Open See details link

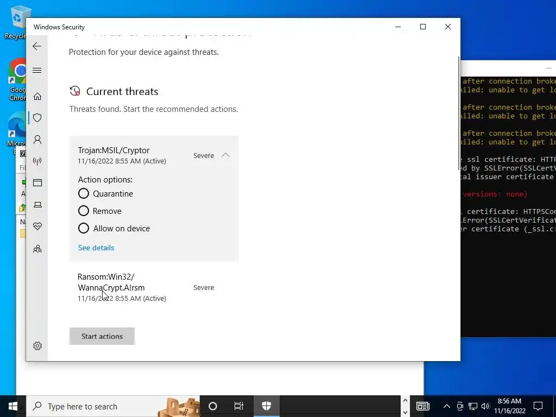[x=96, y=248]
